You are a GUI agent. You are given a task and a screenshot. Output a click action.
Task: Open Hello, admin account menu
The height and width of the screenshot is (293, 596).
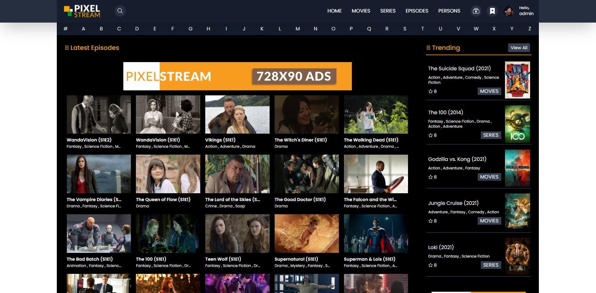point(526,11)
